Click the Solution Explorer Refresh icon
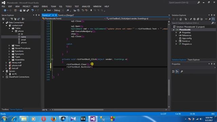217x122 pixels. click(194, 19)
